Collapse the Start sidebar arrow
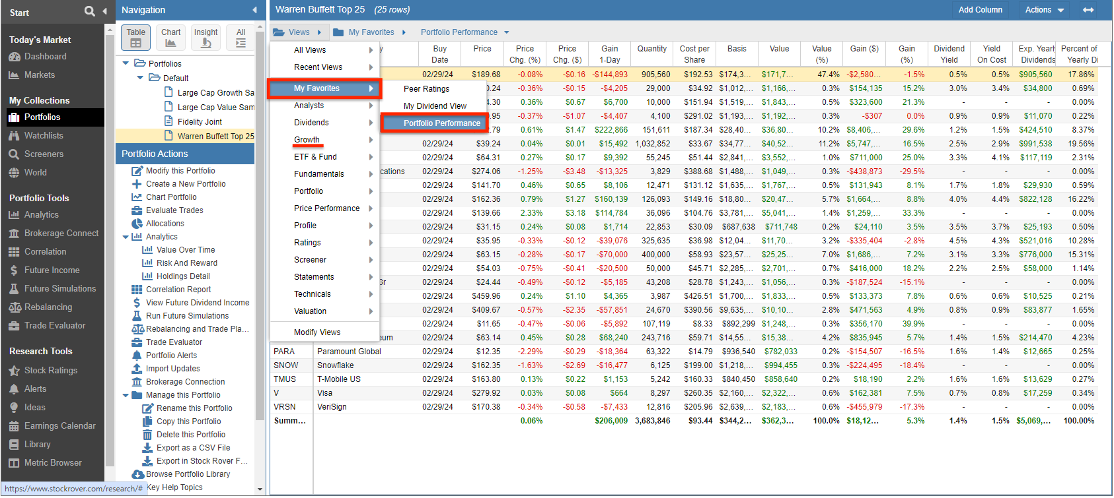 click(x=104, y=11)
